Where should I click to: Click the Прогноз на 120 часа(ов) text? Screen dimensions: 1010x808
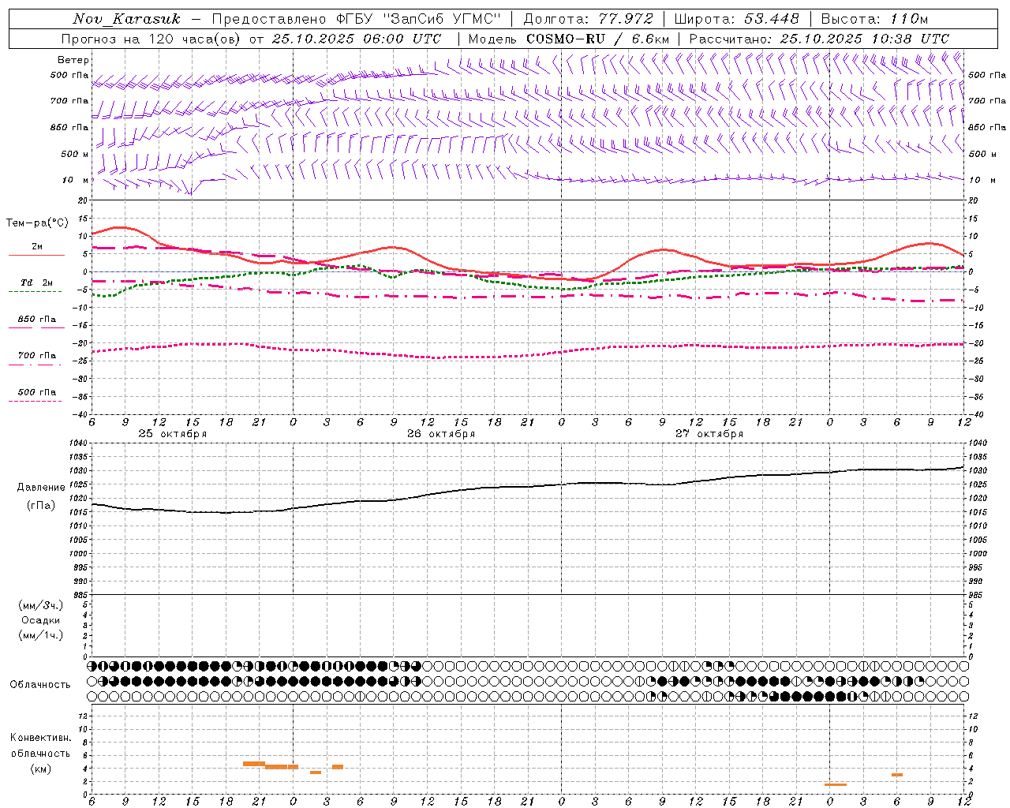pos(152,39)
